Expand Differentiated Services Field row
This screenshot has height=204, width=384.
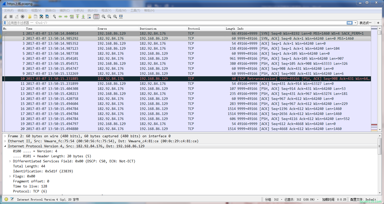click(10, 161)
